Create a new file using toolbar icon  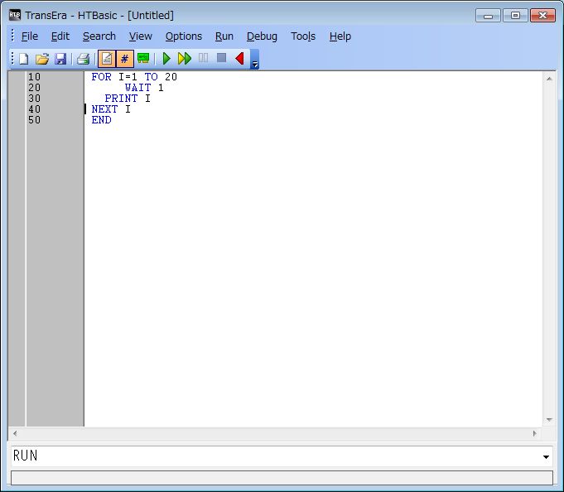[23, 59]
